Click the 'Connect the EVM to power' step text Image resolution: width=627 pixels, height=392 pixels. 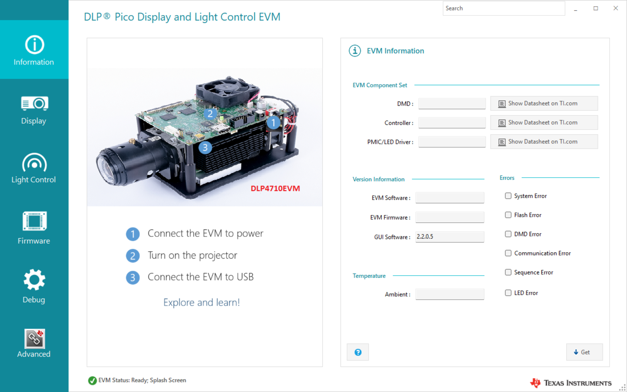click(x=205, y=233)
